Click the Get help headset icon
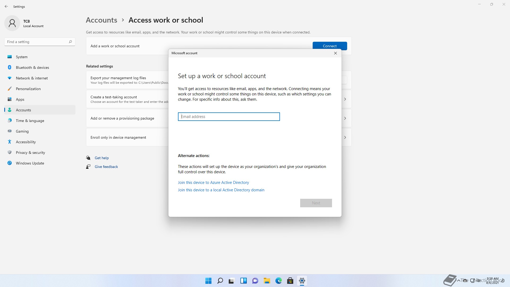 click(88, 158)
